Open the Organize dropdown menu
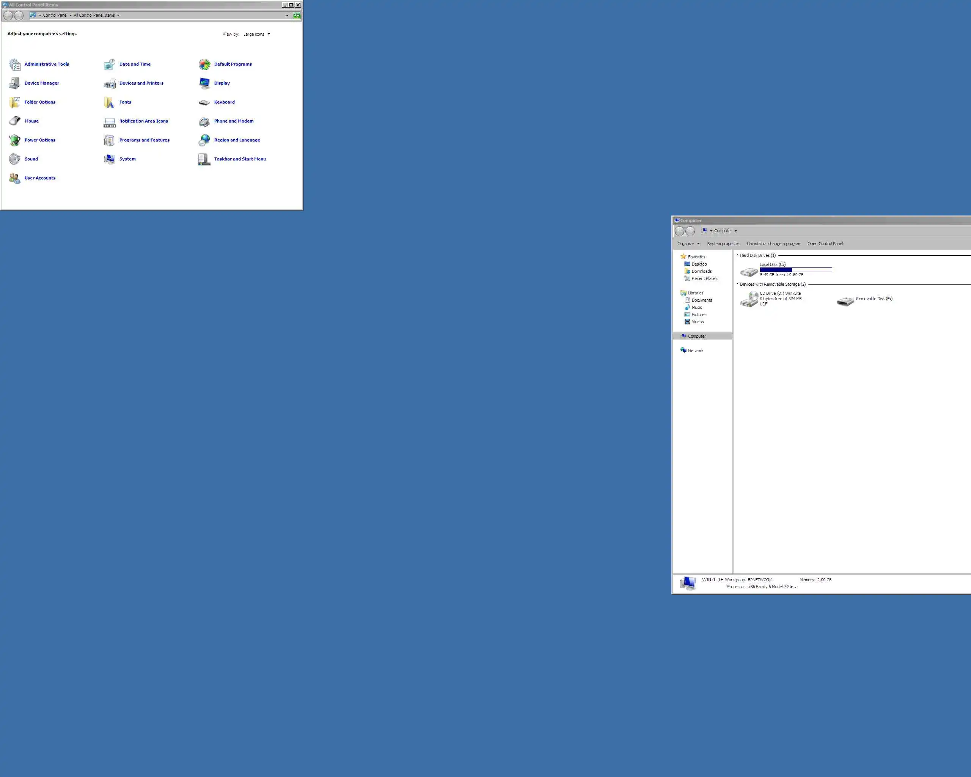Screen dimensions: 971x777 (688, 244)
